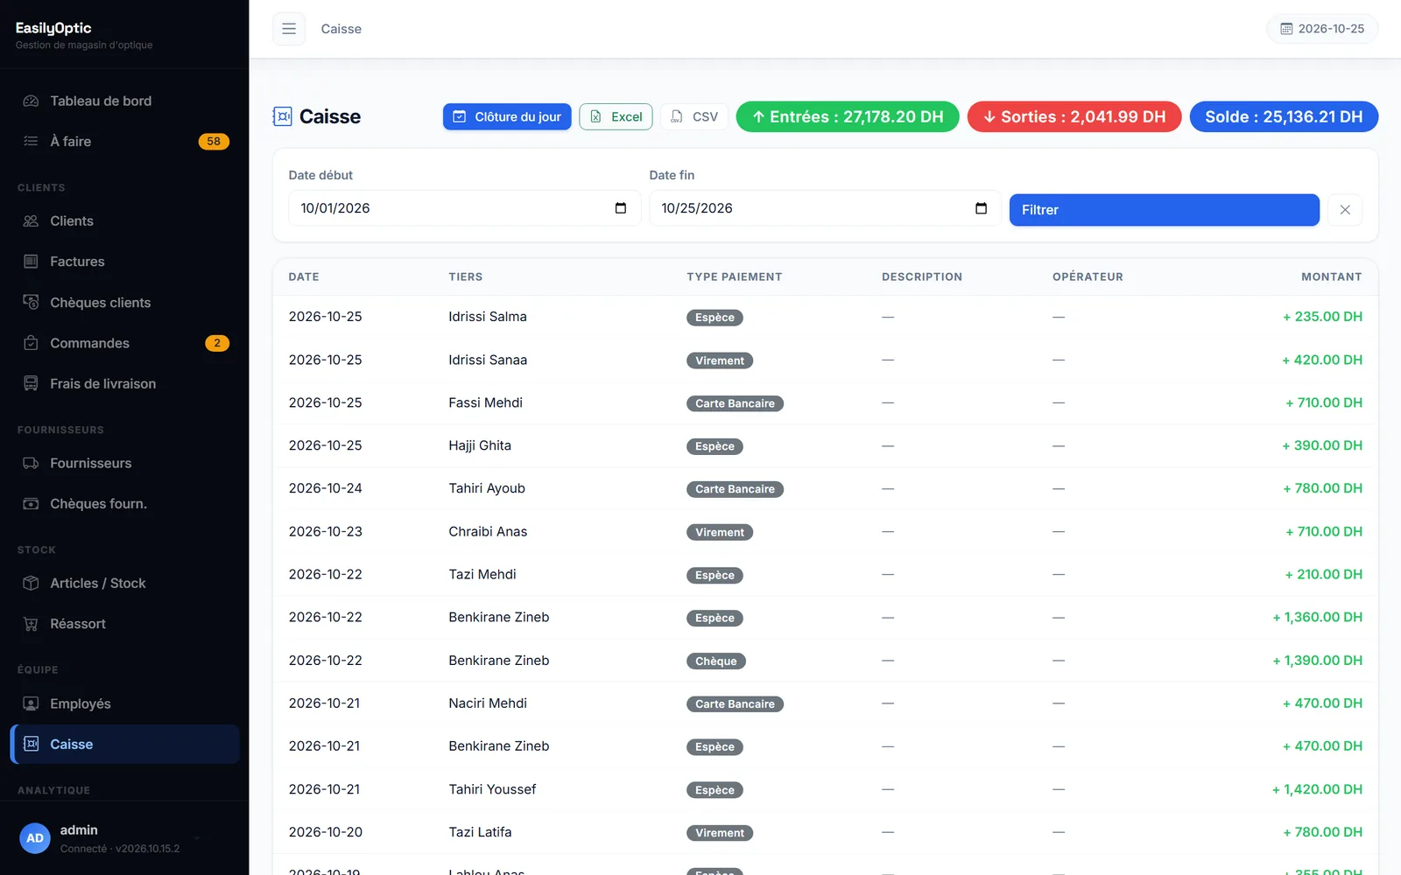Open calendar picker in Date début

coord(621,208)
